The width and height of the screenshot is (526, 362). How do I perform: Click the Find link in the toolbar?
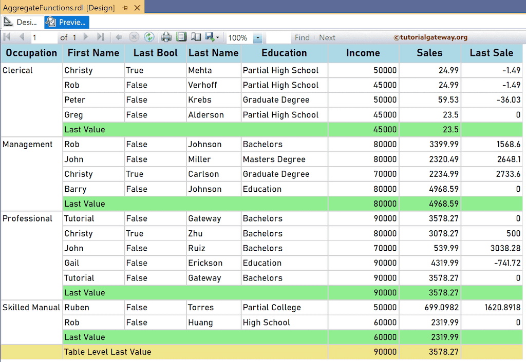[302, 37]
